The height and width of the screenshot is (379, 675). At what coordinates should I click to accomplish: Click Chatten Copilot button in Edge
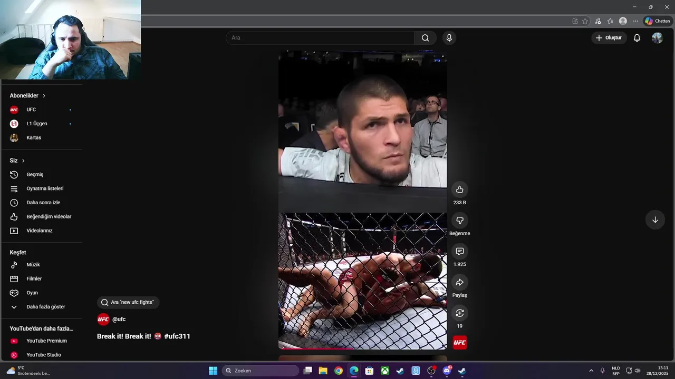coord(657,21)
